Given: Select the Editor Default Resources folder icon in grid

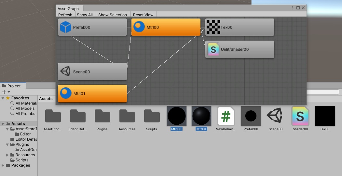Looking at the screenshot, I should 78,116.
